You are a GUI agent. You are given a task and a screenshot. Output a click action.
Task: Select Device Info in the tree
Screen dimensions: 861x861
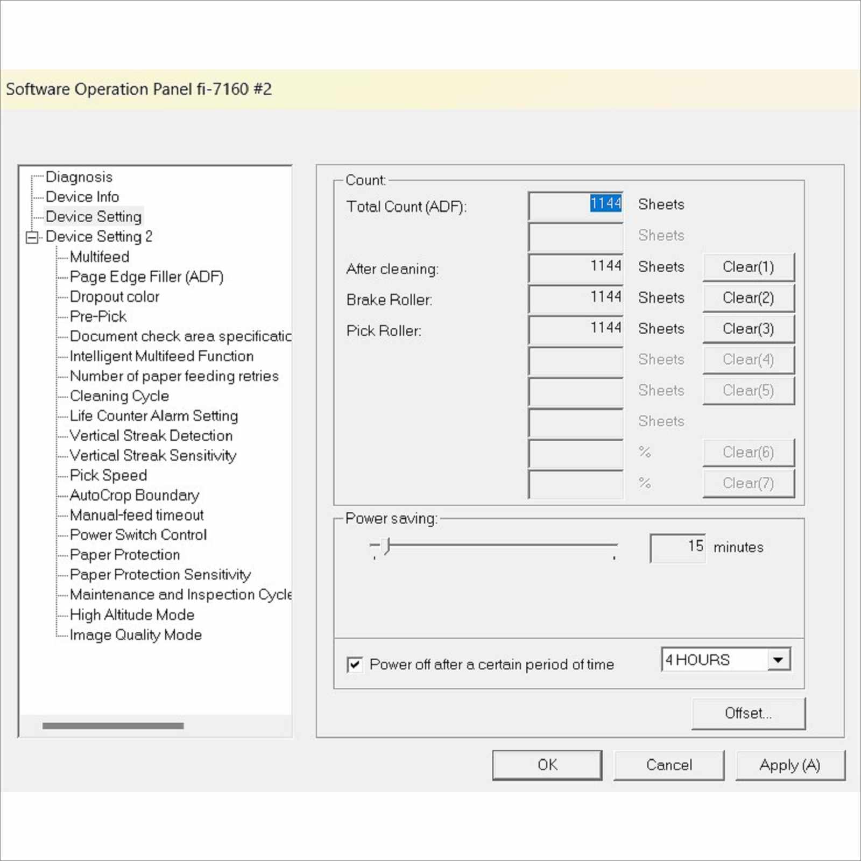click(x=82, y=197)
